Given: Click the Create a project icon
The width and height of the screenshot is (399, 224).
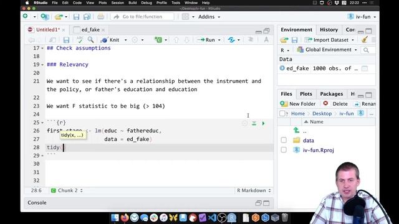Looking at the screenshot, I should (x=45, y=17).
